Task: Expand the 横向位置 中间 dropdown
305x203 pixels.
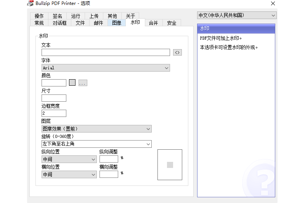Action: click(69, 174)
